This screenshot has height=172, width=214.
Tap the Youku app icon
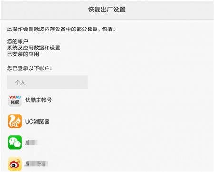[x=15, y=100]
